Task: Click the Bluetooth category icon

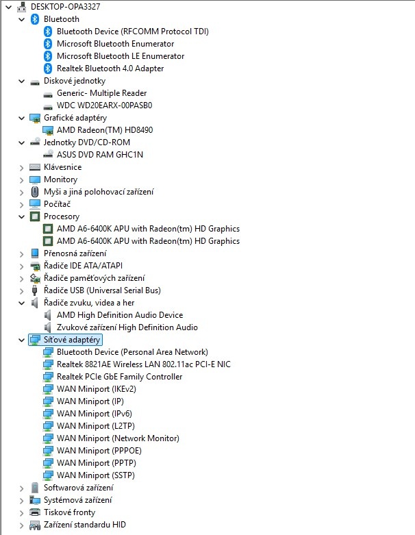Action: point(35,19)
